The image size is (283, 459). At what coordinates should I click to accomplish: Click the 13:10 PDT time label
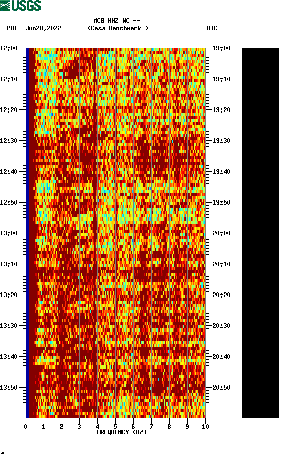click(9, 264)
